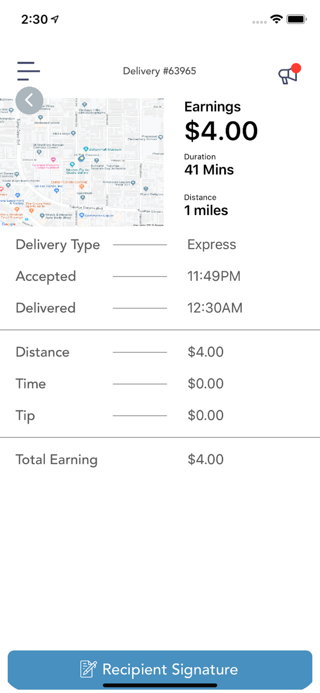Select the Delivery Type Express row
This screenshot has height=693, width=320.
pyautogui.click(x=160, y=245)
